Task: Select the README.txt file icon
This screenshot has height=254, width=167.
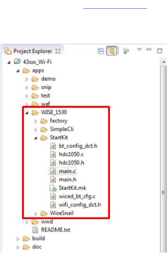Action: tap(35, 230)
